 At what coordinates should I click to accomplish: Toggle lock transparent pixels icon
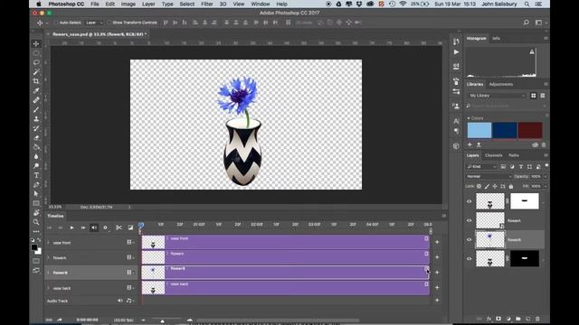479,187
